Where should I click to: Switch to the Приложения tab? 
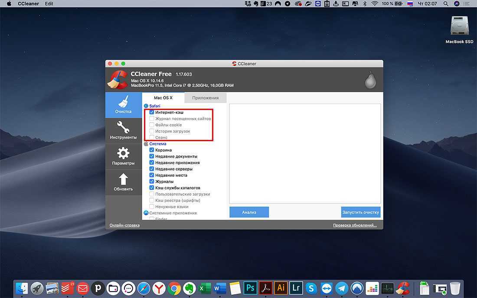205,98
